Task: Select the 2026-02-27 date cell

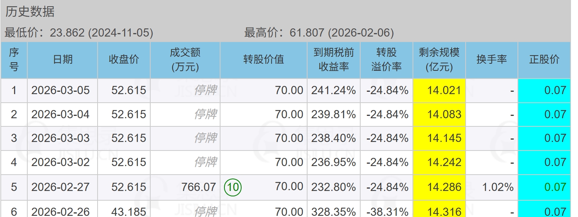Action: point(60,187)
